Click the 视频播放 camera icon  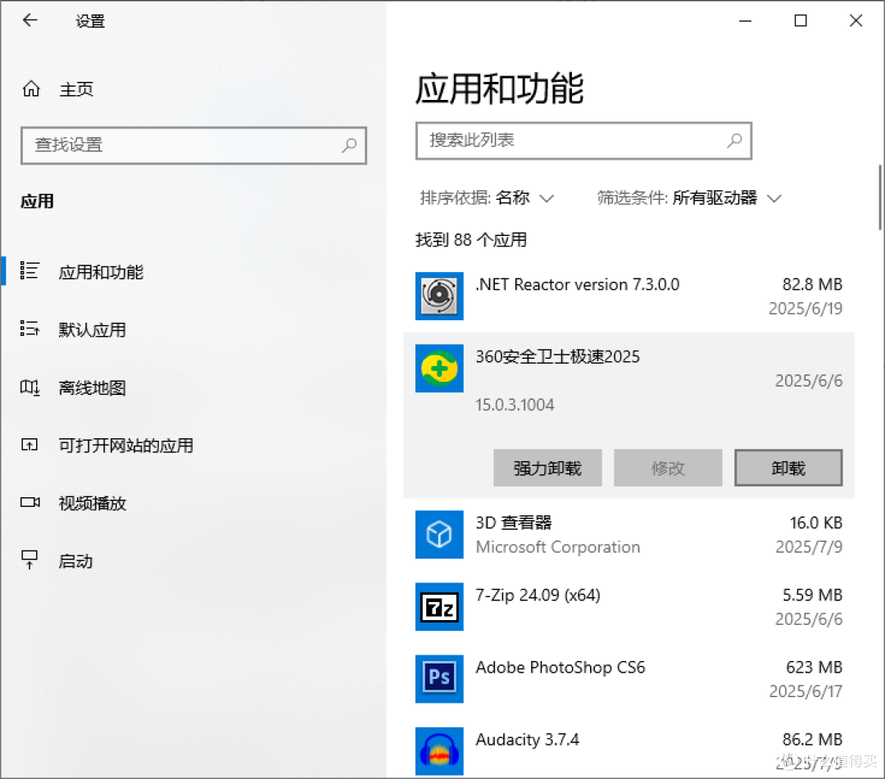[x=30, y=502]
